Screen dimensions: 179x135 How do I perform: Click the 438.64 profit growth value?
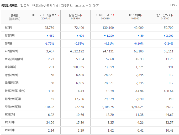point(169,91)
